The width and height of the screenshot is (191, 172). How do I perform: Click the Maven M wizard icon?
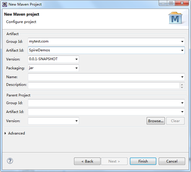pos(175,18)
